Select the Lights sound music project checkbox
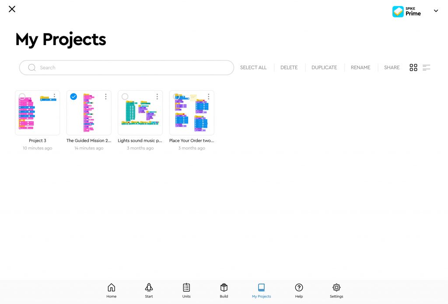The image size is (448, 304). pyautogui.click(x=125, y=96)
